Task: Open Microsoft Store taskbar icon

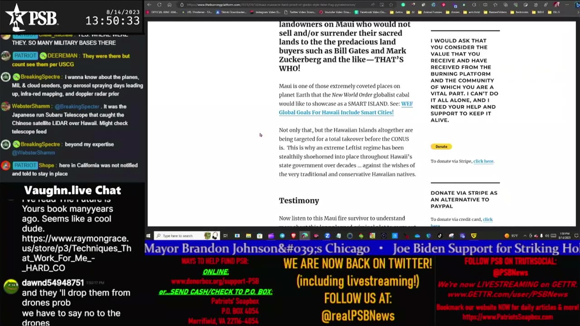Action: pyautogui.click(x=260, y=235)
